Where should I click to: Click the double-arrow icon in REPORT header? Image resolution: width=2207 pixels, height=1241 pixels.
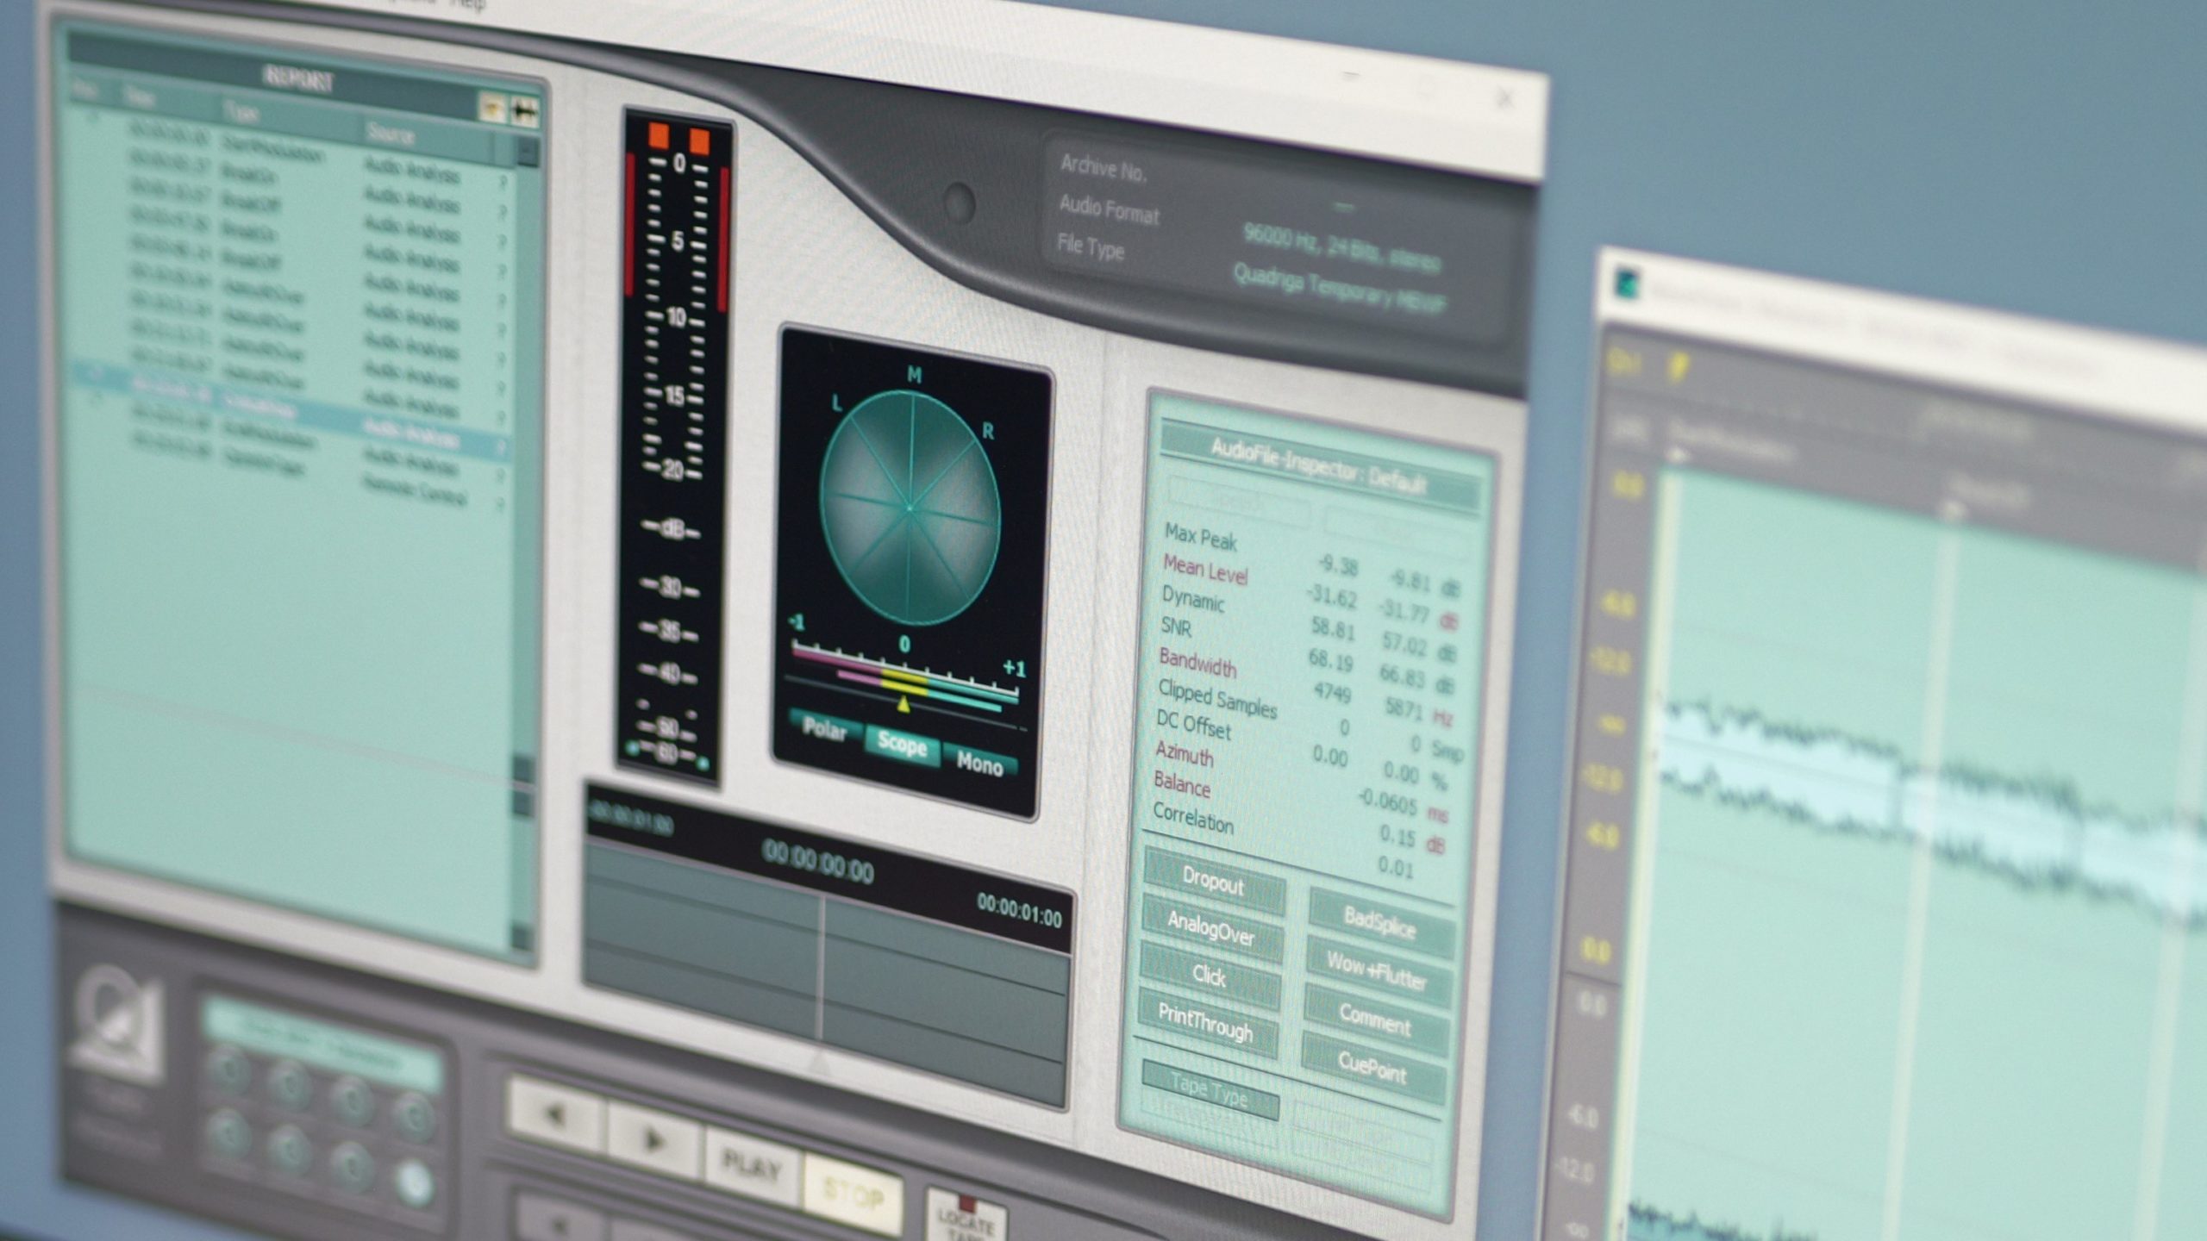(524, 111)
